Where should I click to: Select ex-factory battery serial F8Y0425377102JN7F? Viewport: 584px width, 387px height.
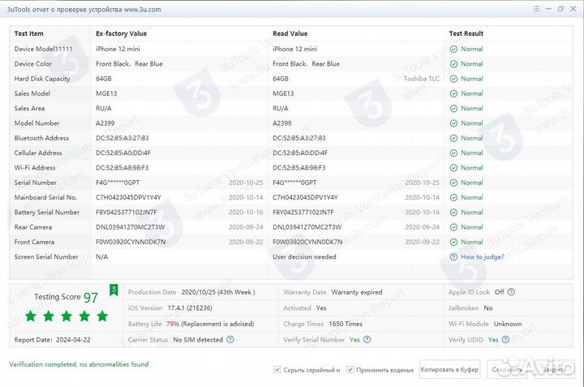pyautogui.click(x=127, y=213)
